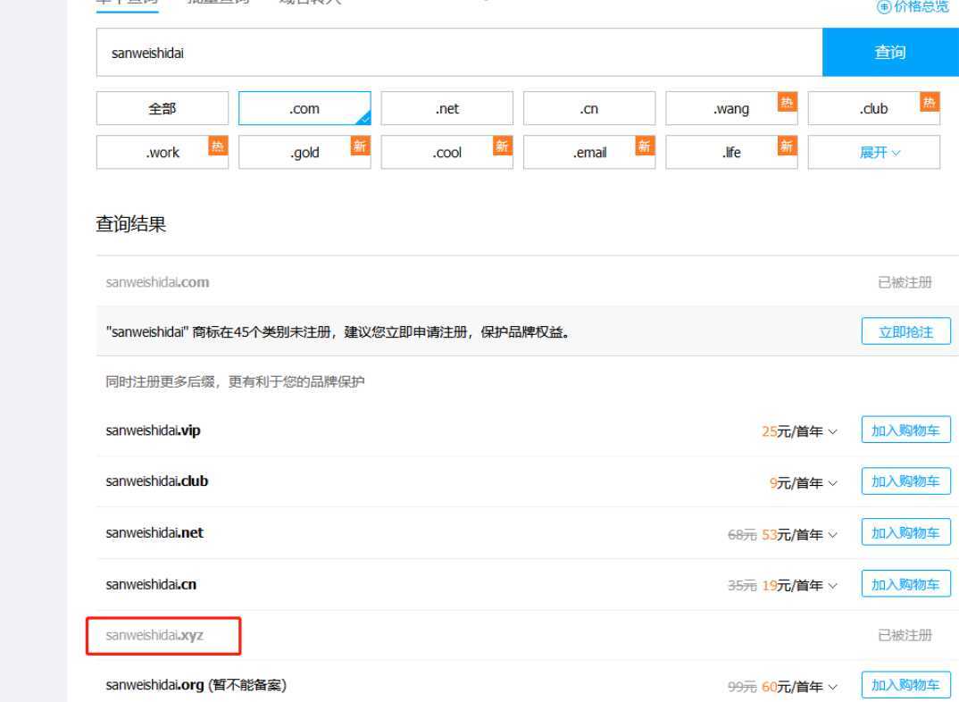959x702 pixels.
Task: Toggle the .wang suffix filter
Action: point(731,108)
